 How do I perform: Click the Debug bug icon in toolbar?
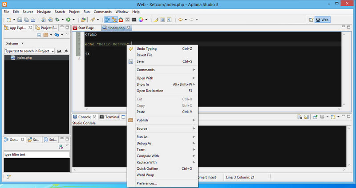(x=57, y=20)
